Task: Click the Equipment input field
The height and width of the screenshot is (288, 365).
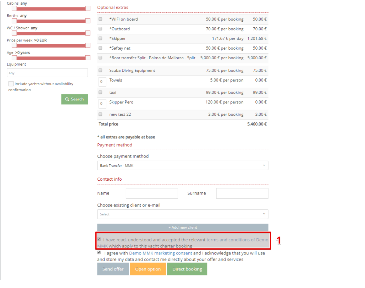Action: coord(48,73)
